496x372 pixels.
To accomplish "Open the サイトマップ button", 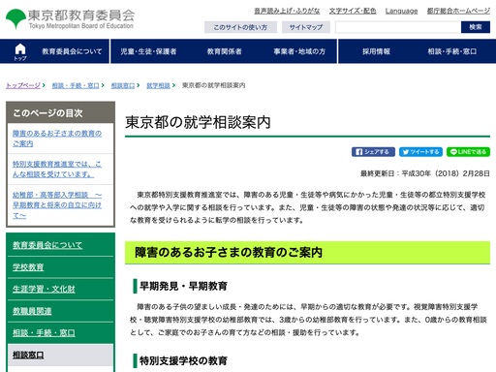I will pos(306,27).
